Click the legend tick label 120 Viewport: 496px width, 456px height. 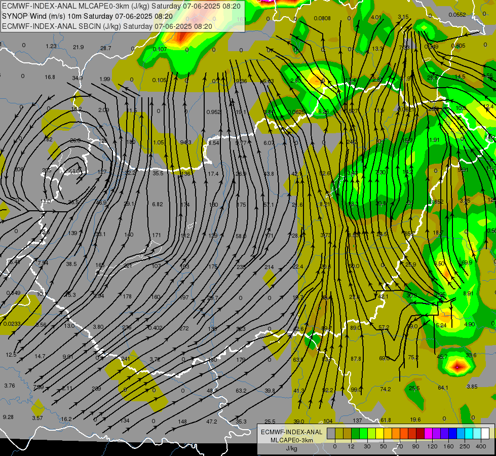coord(433,446)
